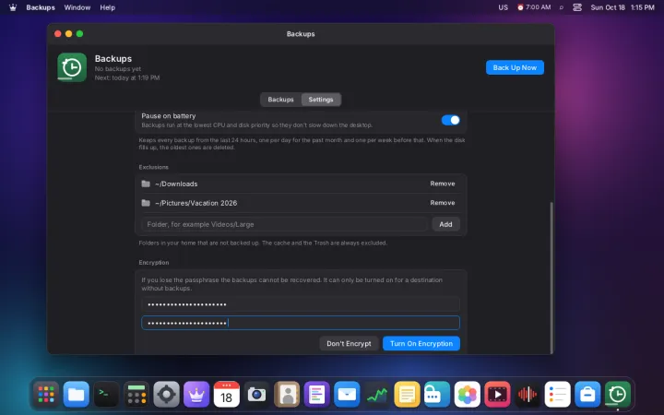The width and height of the screenshot is (664, 415).
Task: Open the Mail app in dock
Action: click(x=347, y=395)
